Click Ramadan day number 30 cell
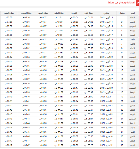This screenshot has height=149, width=139. pos(122,145)
